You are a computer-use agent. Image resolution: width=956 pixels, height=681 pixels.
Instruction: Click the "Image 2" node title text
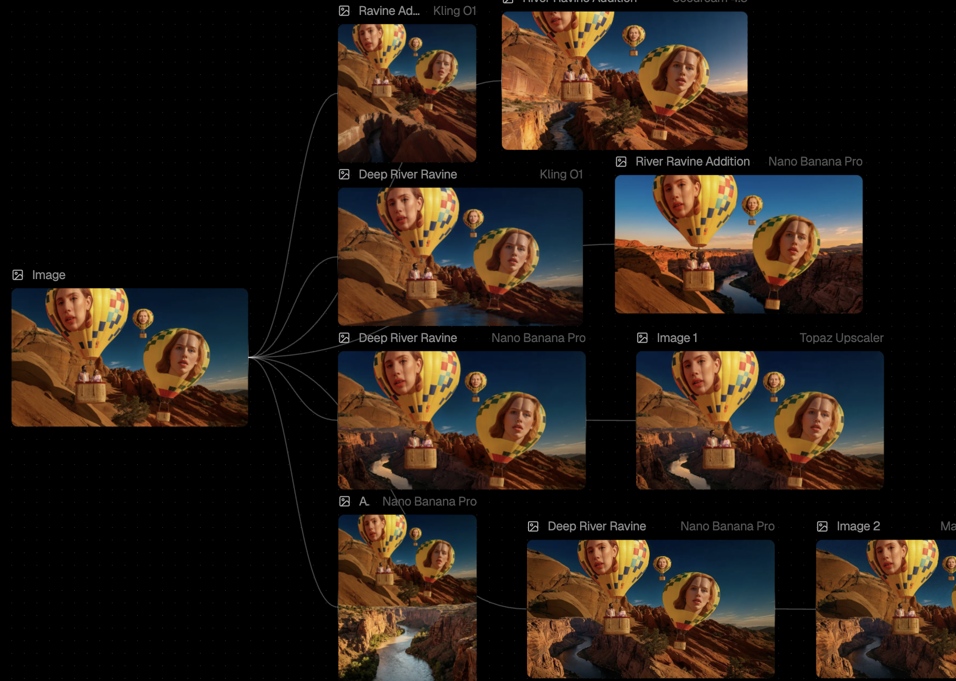click(858, 526)
